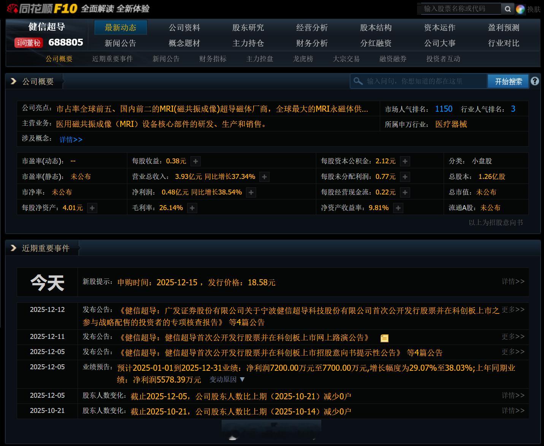Open the 股本结构 tab

click(x=376, y=27)
